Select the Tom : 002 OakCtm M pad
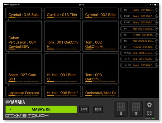Viewport: 162px width, 123px height. coord(101,36)
